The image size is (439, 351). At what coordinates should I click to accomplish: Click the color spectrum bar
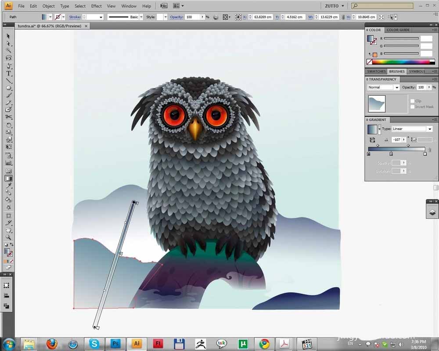401,62
